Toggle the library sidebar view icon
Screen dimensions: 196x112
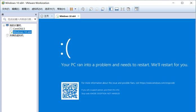click(111, 9)
